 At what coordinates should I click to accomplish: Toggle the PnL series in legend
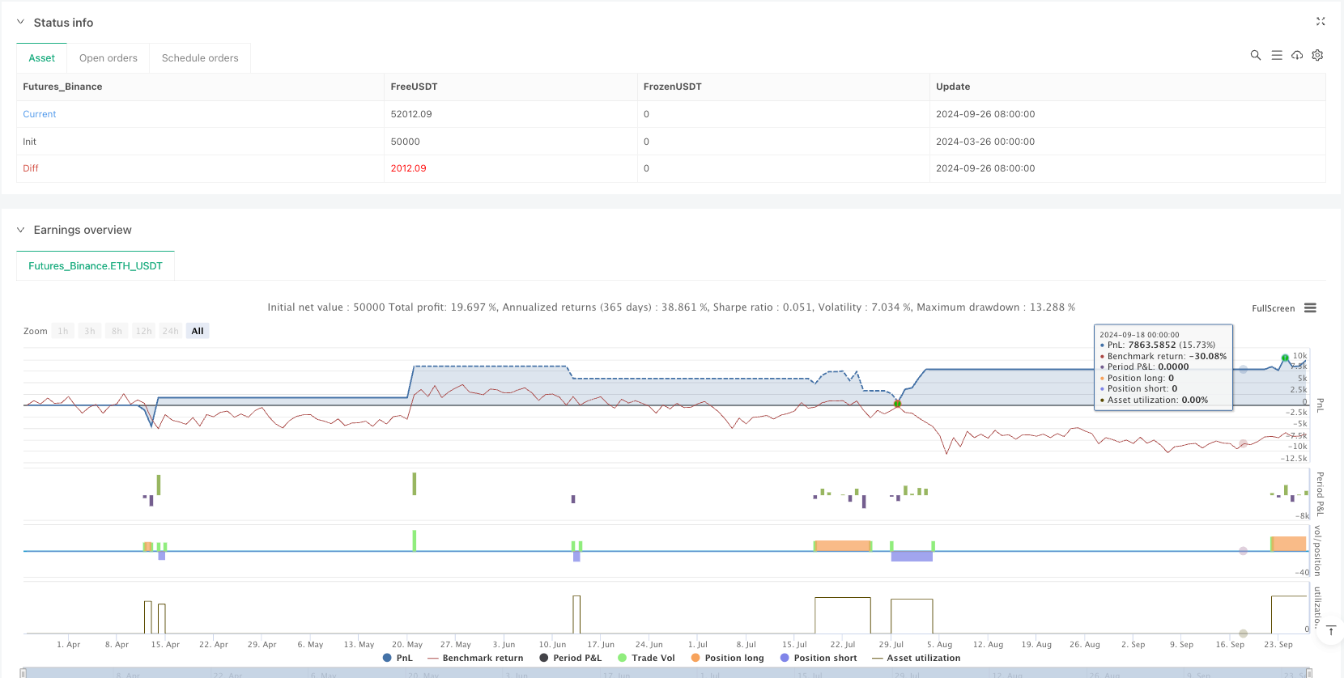tap(398, 658)
